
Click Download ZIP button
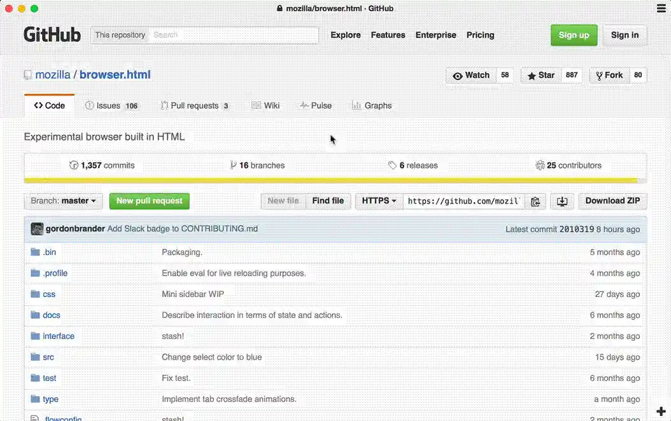612,201
